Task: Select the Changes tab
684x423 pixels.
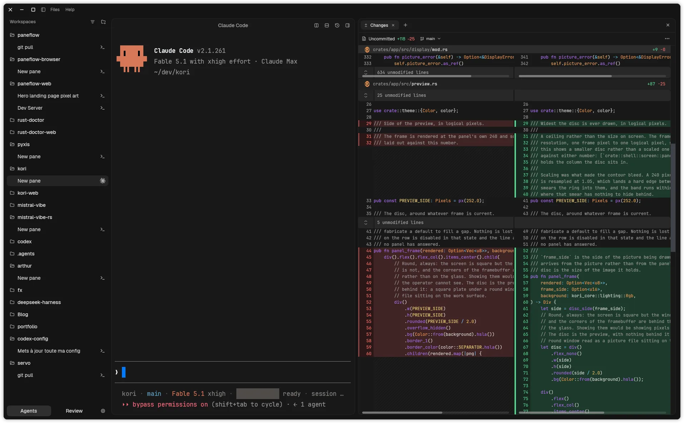Action: (379, 25)
